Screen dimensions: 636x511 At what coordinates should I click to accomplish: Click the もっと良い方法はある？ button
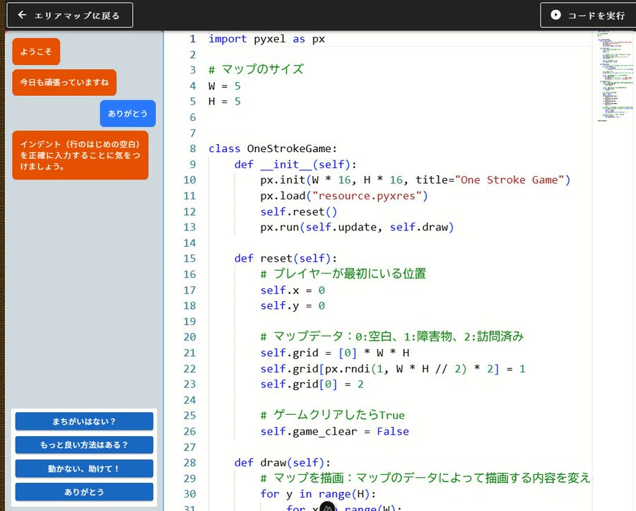[x=83, y=445]
